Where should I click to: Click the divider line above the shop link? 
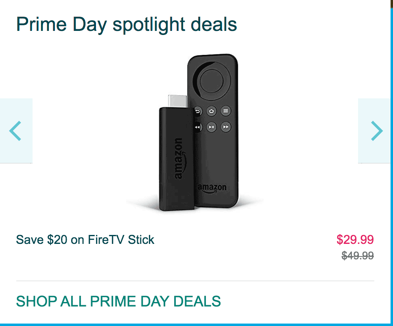click(195, 281)
